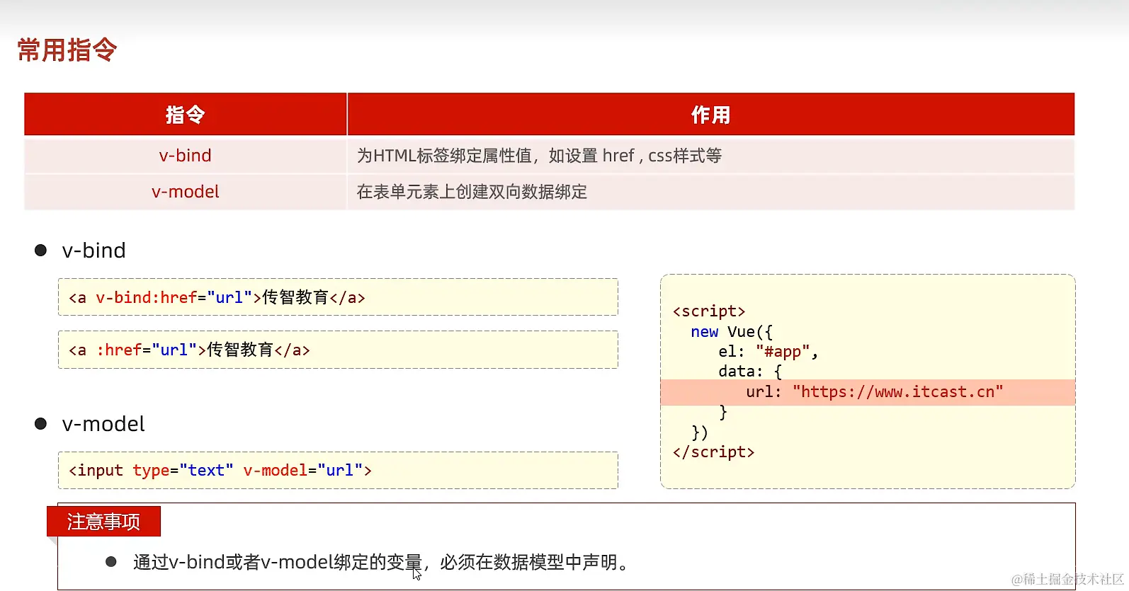1129x591 pixels.
Task: Click the slide title 常用指令
Action: pyautogui.click(x=67, y=50)
